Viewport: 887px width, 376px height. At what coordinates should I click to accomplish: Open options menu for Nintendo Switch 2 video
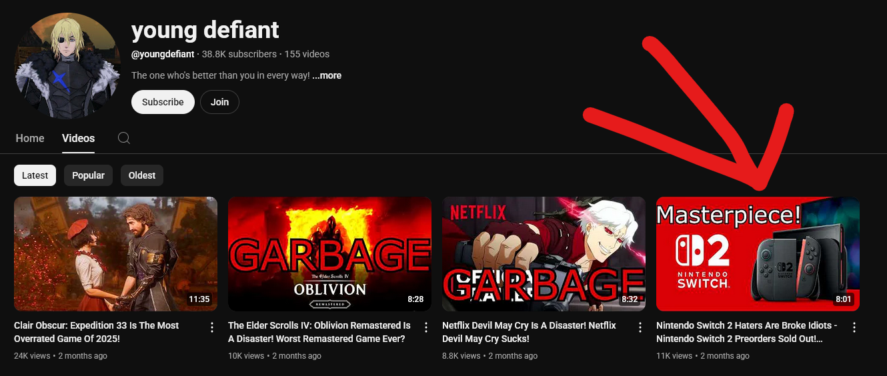[854, 327]
